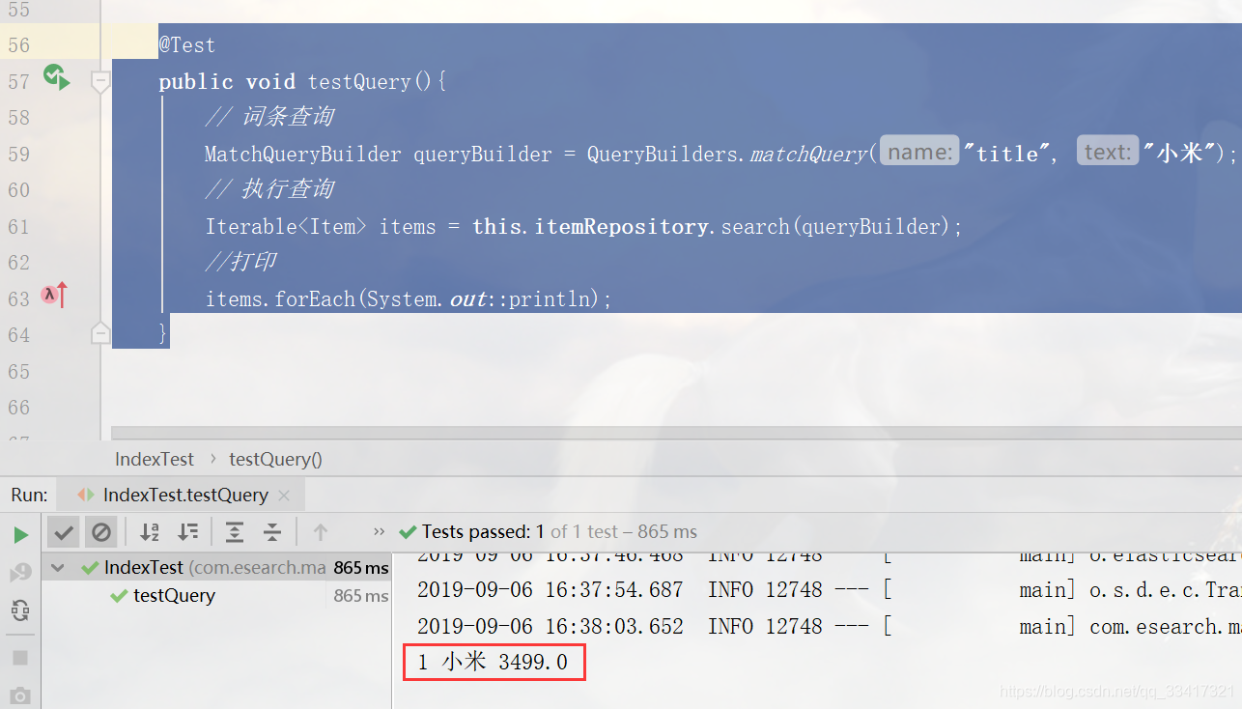Click the "title" string literal in the editor

click(x=1005, y=155)
